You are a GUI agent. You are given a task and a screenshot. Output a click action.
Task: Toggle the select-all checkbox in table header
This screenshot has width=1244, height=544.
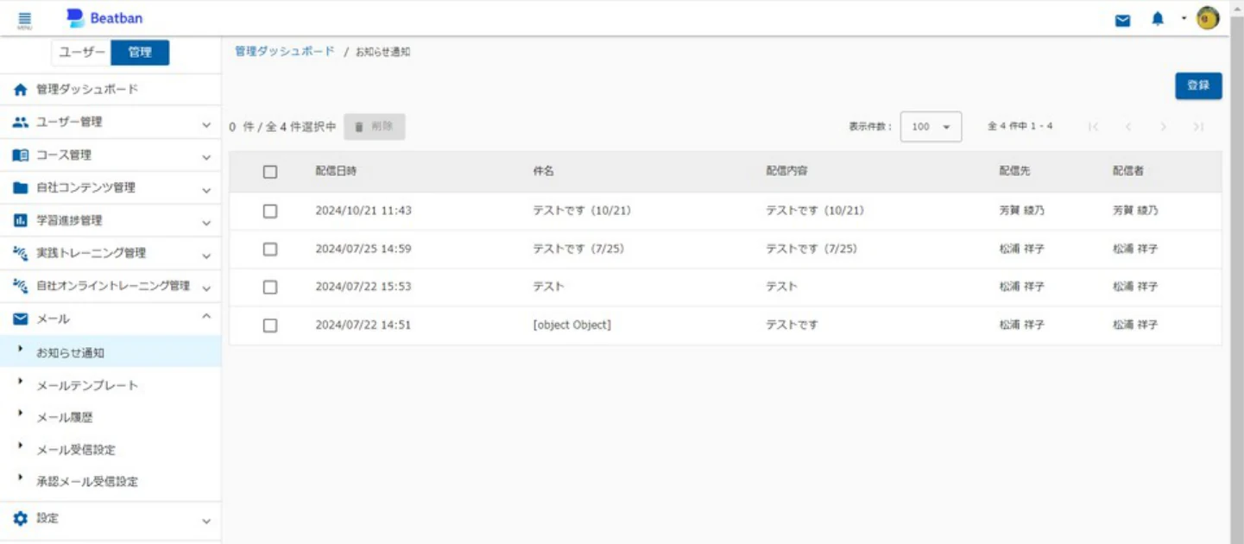tap(270, 172)
